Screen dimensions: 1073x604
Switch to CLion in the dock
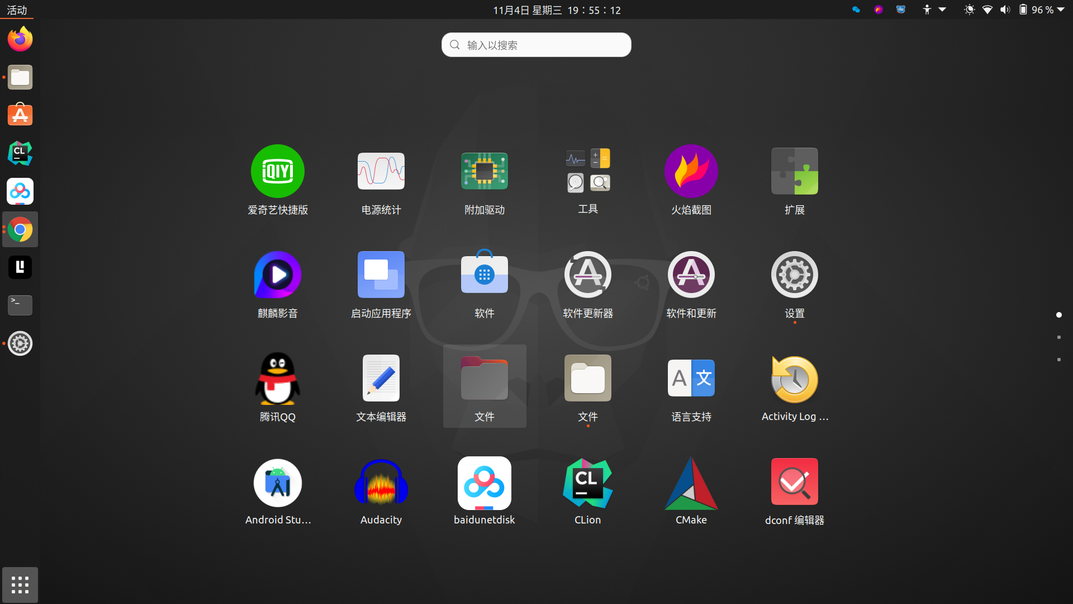(20, 153)
